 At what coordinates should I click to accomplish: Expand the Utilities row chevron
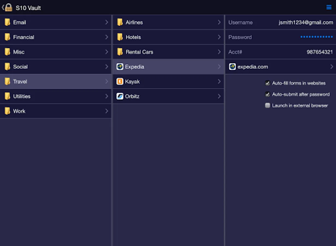tap(107, 96)
